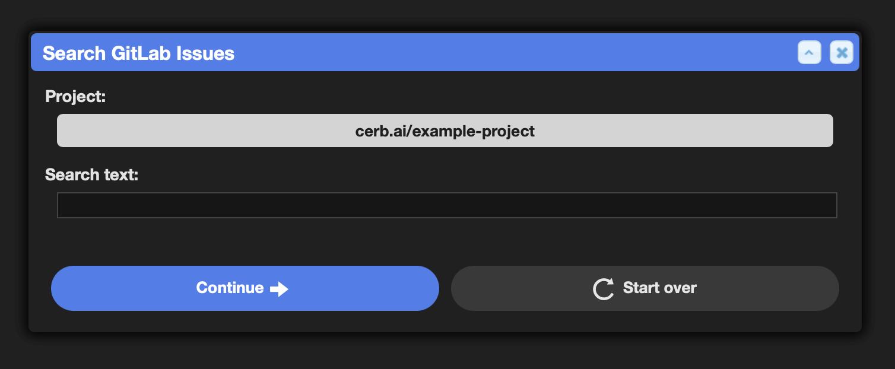This screenshot has height=369, width=895.
Task: Select the cerb.ai/example-project project button
Action: coord(445,131)
